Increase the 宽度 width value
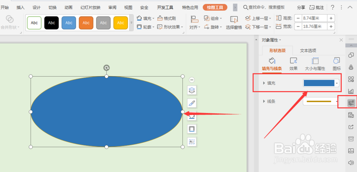Image resolution: width=357 pixels, height=172 pixels. [x=331, y=27]
